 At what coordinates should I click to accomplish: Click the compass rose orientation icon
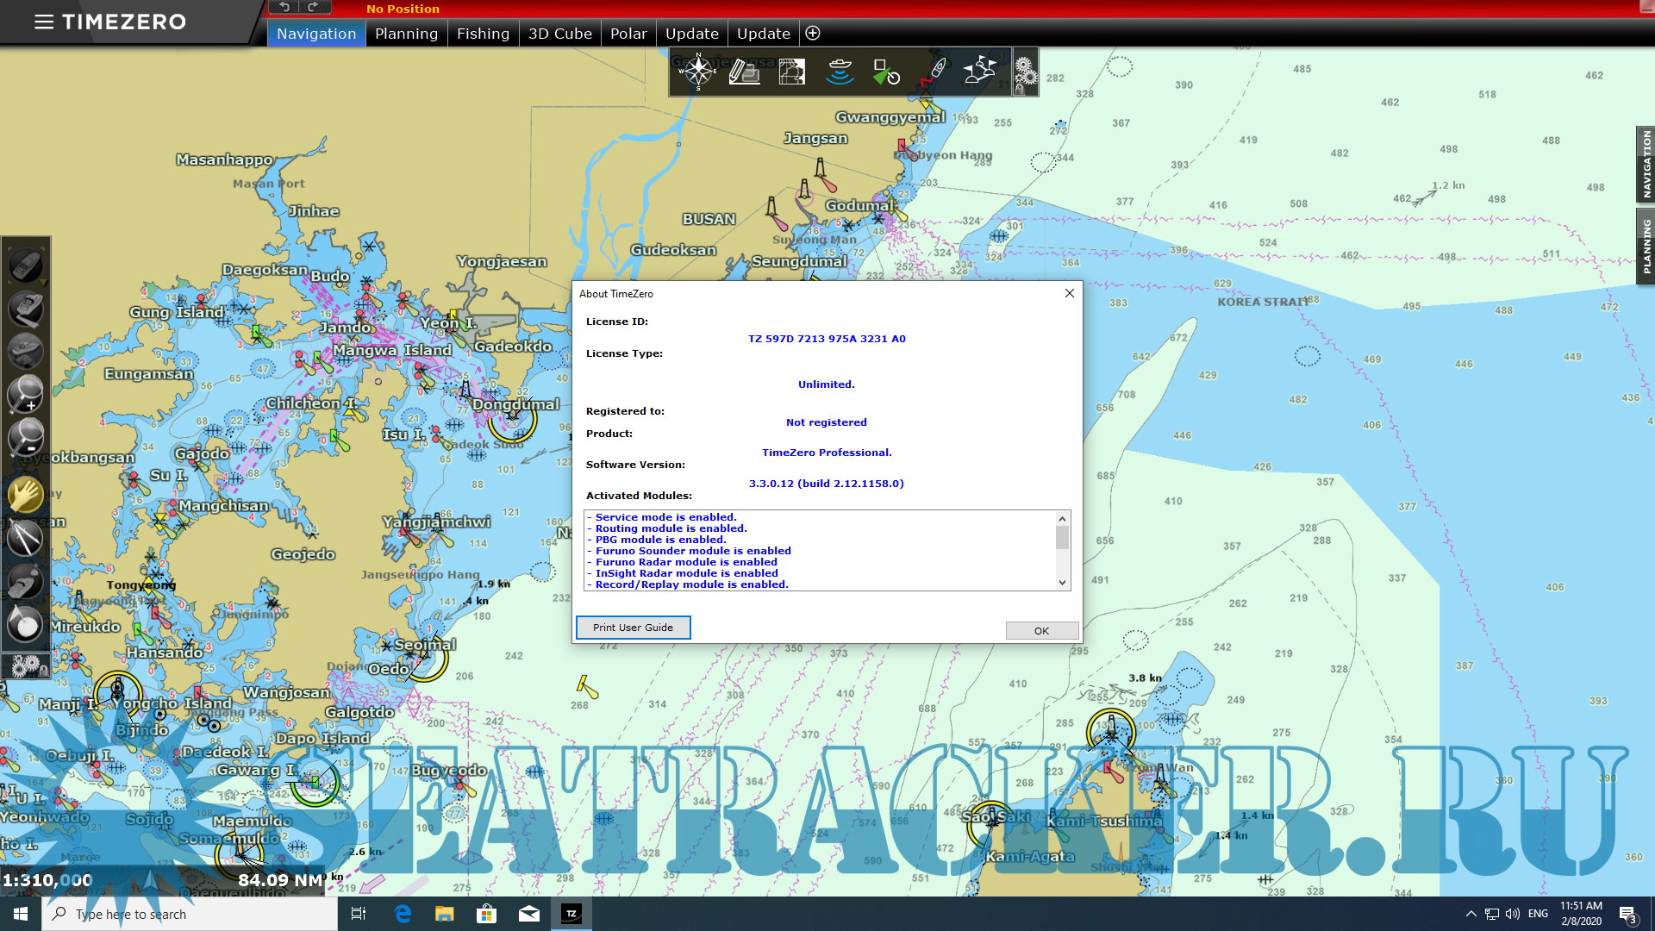(x=697, y=72)
